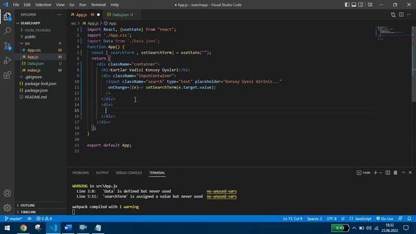This screenshot has width=416, height=234.
Task: Kill the terminal with trash icon
Action: (x=395, y=173)
